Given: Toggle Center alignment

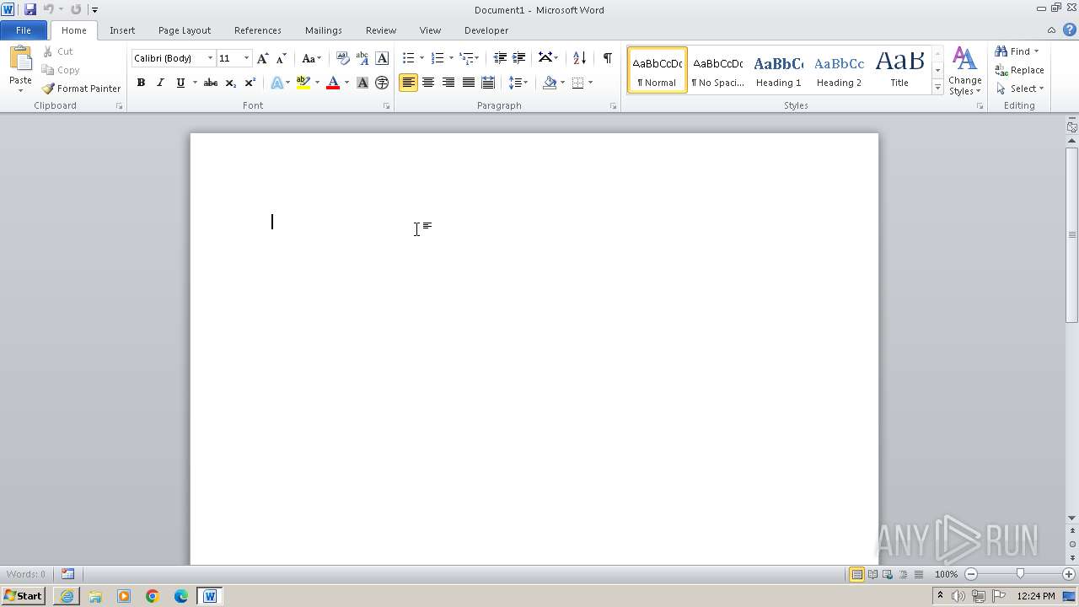Looking at the screenshot, I should [x=428, y=83].
